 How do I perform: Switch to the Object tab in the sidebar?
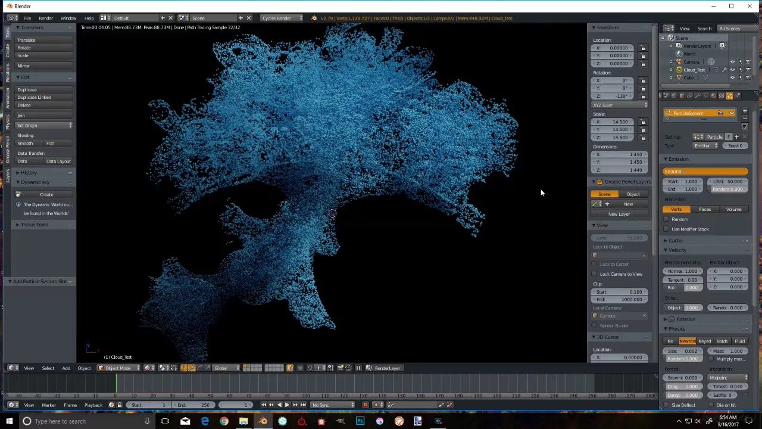click(x=633, y=194)
